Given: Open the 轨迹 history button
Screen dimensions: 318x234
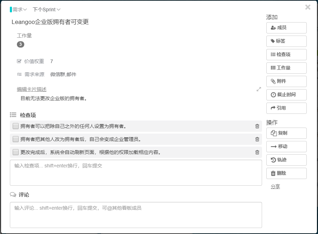Looking at the screenshot, I should [x=286, y=160].
